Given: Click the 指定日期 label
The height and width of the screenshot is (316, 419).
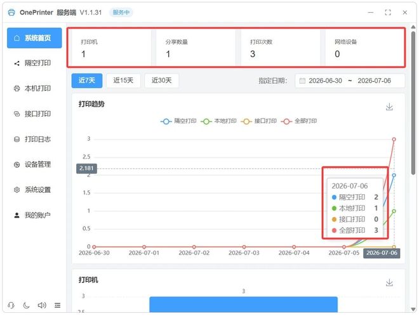Looking at the screenshot, I should (x=273, y=81).
